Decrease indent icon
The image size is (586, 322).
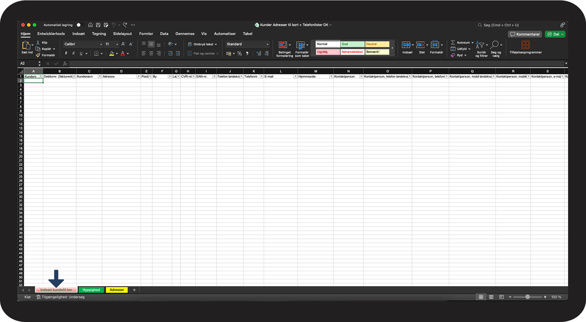click(x=170, y=53)
